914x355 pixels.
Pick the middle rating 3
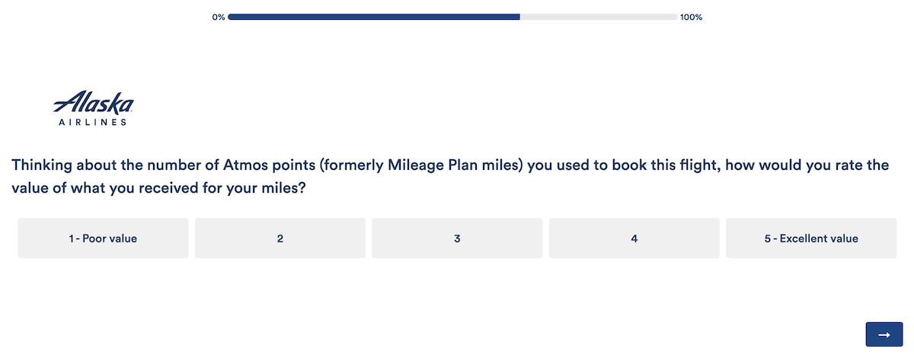point(457,238)
